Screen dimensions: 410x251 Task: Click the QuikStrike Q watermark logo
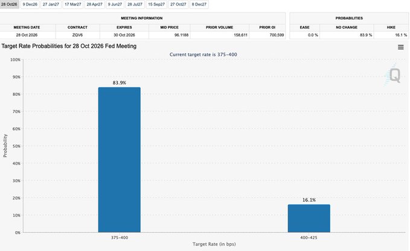click(393, 75)
